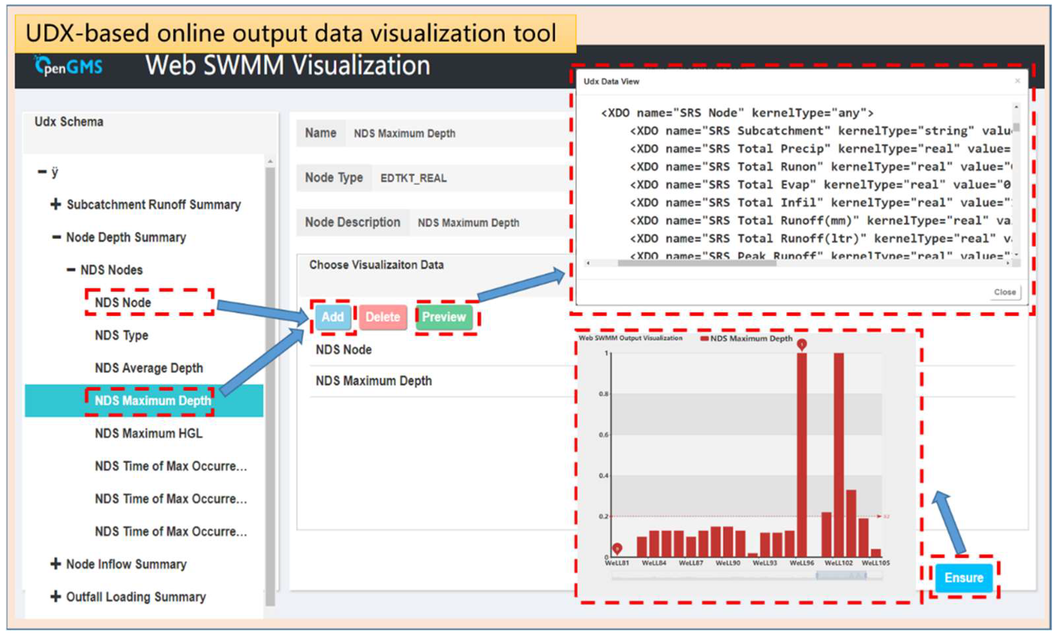Image resolution: width=1058 pixels, height=638 pixels.
Task: Click the min-value pin marker near WeLL81
Action: click(617, 548)
